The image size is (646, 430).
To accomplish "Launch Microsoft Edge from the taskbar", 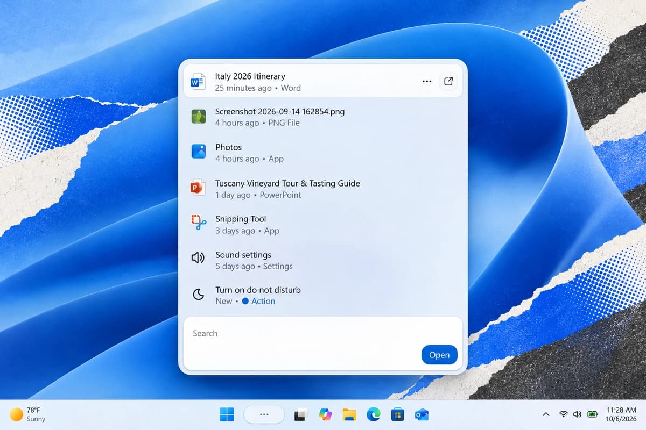I will coord(373,414).
